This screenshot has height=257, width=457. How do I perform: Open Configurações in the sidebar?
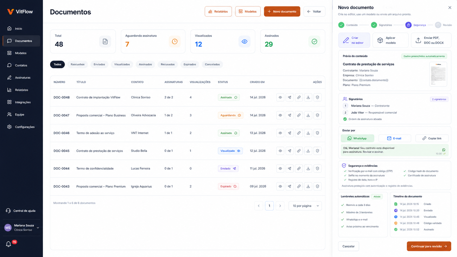[x=21, y=127]
